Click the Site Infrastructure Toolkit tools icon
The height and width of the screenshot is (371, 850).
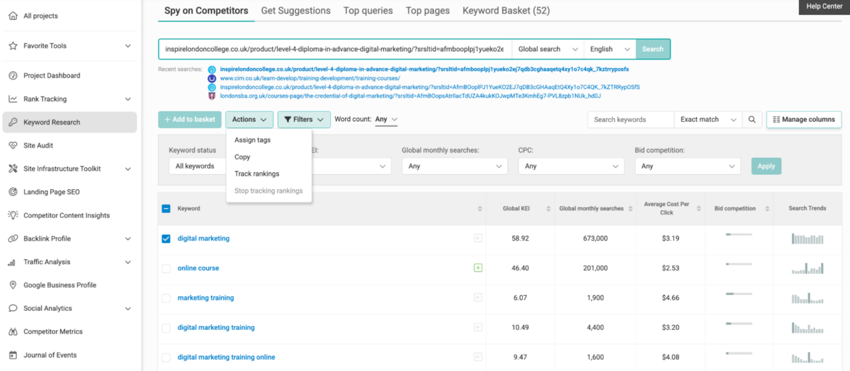pyautogui.click(x=13, y=169)
